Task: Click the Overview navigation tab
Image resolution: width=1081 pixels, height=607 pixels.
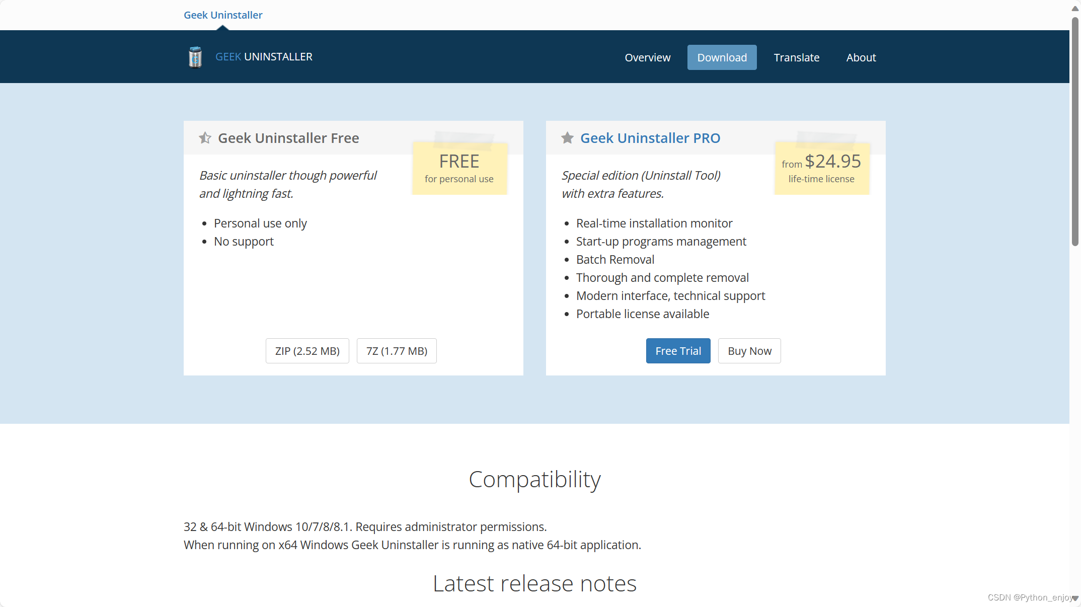Action: click(647, 57)
